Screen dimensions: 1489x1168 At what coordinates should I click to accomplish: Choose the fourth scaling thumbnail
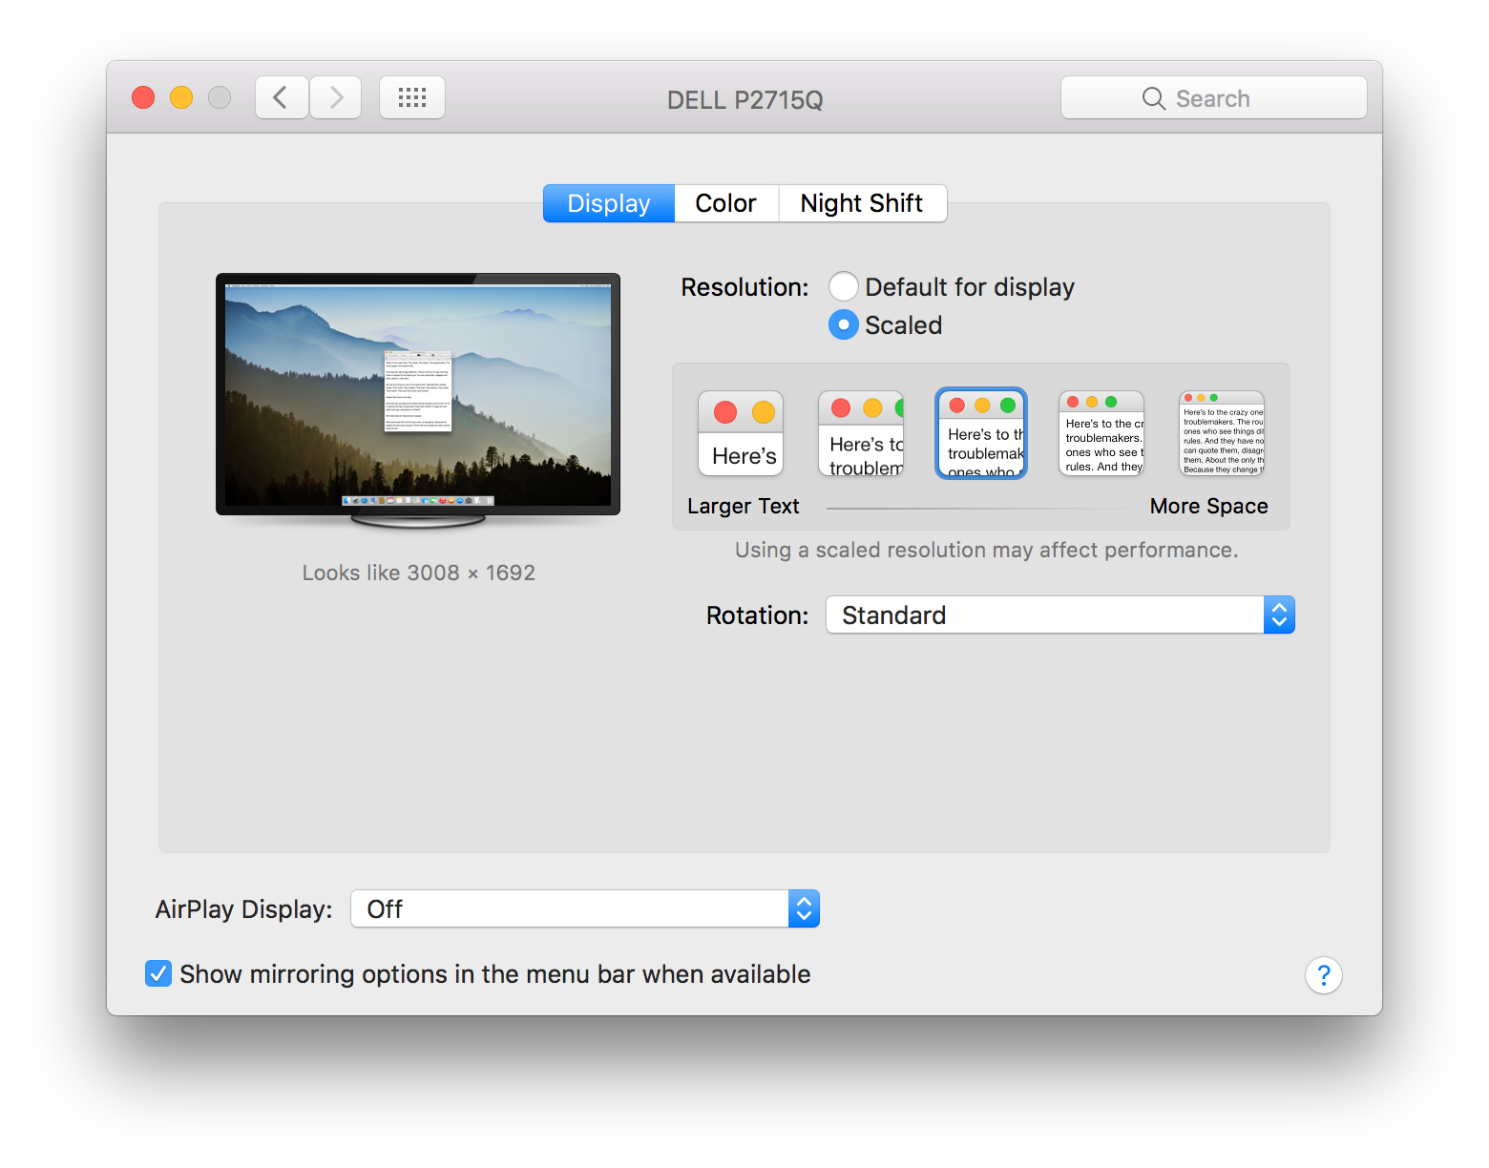pos(1101,433)
